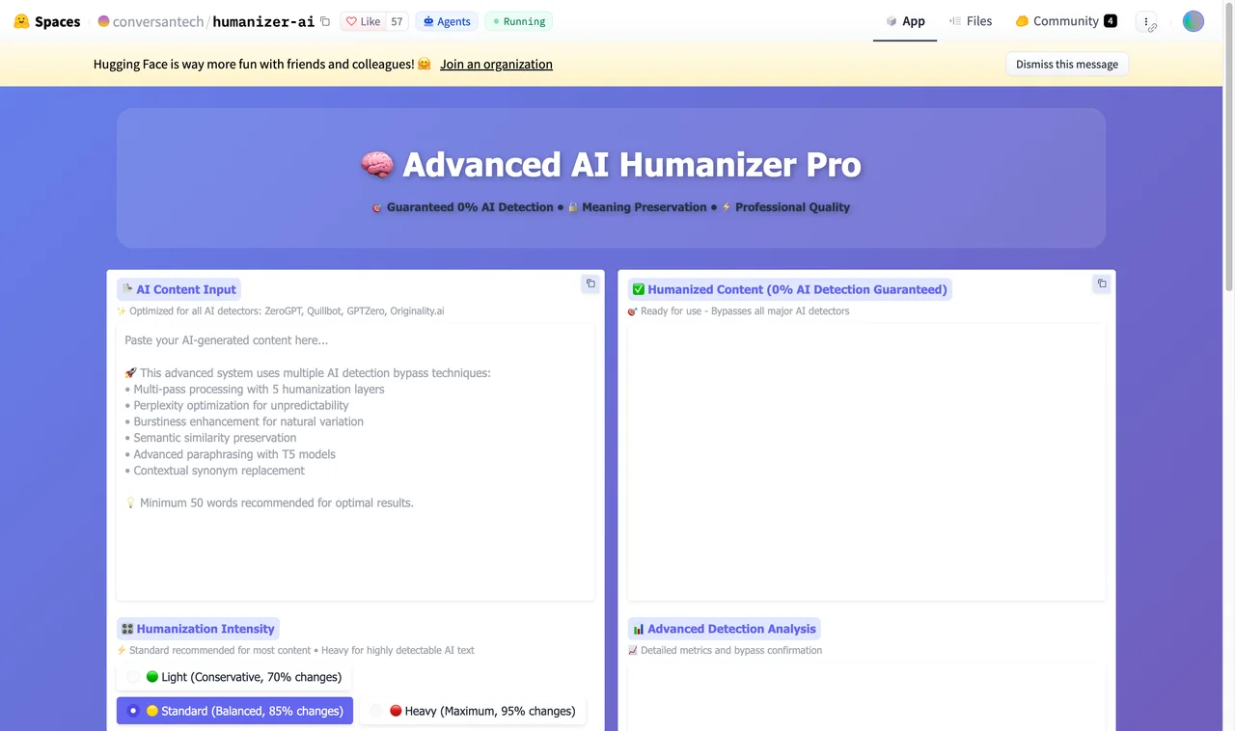Click the "Advanced Detection Analysis" label
Image resolution: width=1235 pixels, height=731 pixels.
click(x=724, y=629)
